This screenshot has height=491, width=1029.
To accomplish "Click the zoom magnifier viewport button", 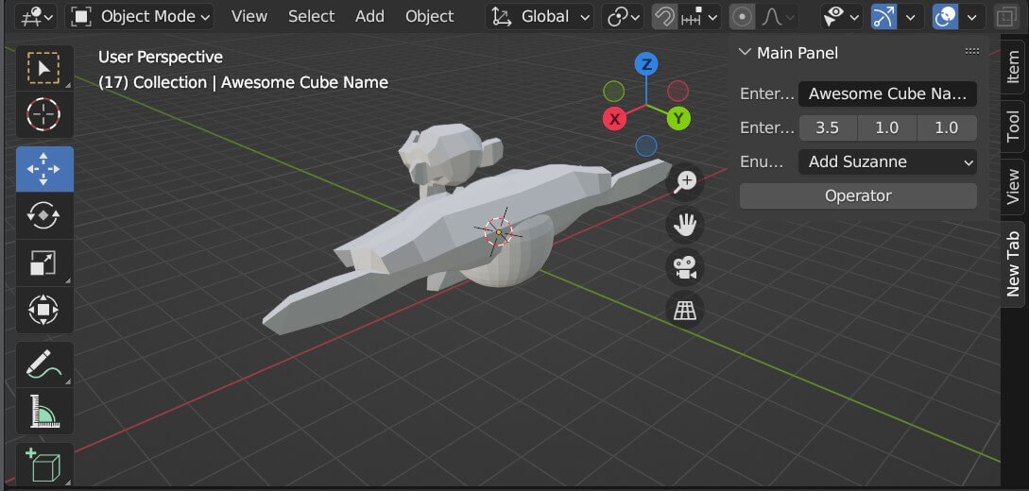I will click(x=685, y=181).
